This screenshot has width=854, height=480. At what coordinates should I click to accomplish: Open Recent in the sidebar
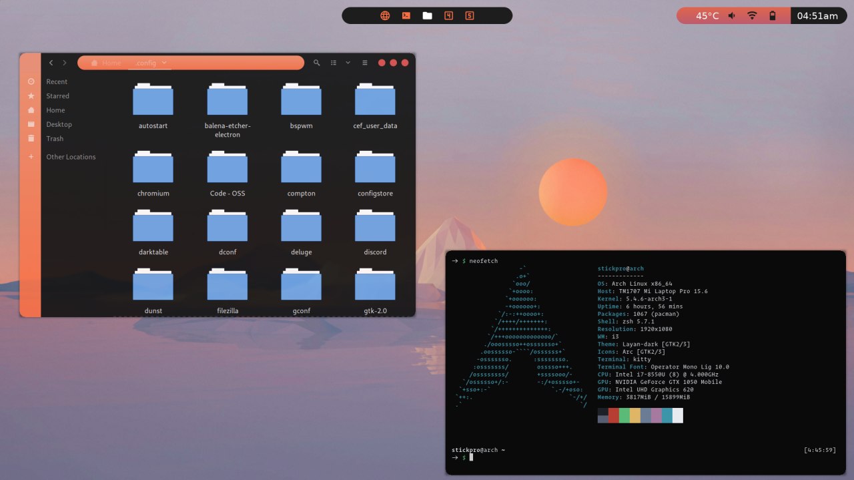[57, 81]
